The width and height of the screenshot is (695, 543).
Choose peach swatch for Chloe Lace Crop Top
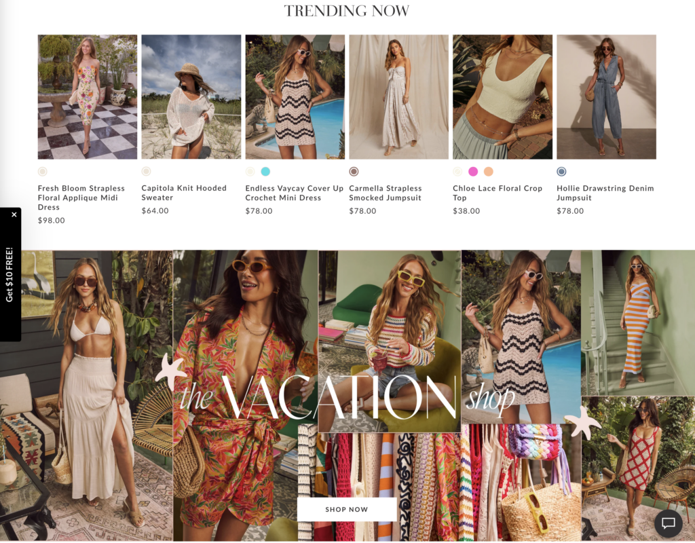click(489, 172)
